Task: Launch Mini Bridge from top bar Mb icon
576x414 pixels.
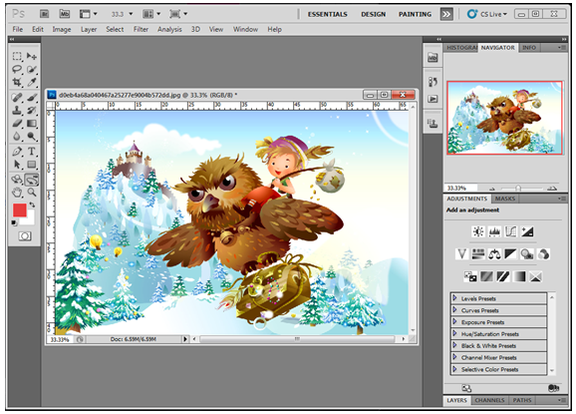Action: [x=65, y=14]
